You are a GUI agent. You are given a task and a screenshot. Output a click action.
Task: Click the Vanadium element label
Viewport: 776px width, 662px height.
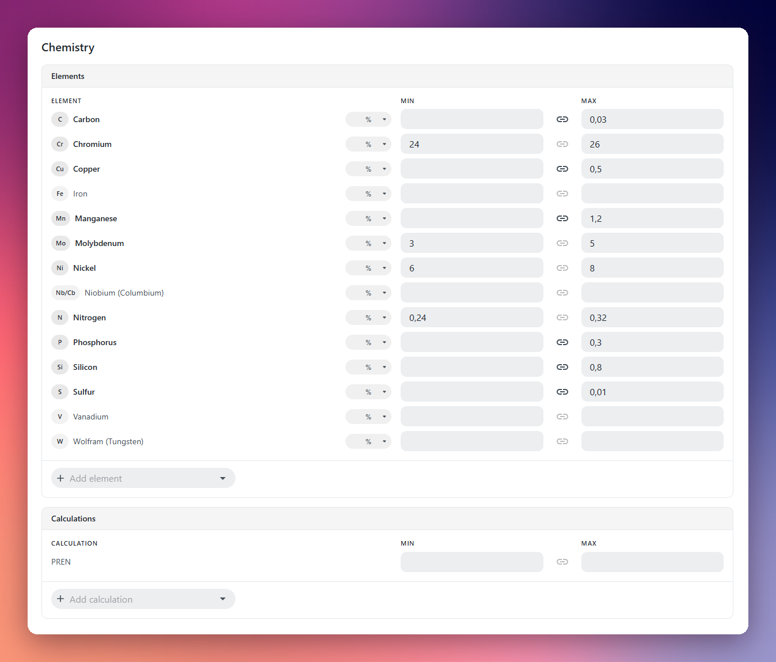90,417
